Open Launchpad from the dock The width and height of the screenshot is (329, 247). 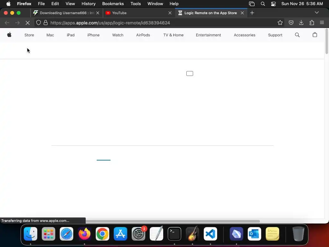[x=49, y=234]
